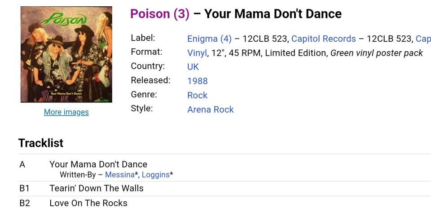Follow the Enigma (4) label link
Screen dimensions: 431x213
pos(209,39)
